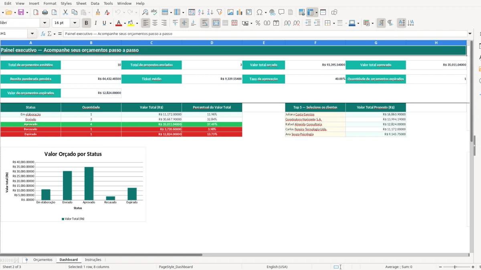Viewport: 481px width, 270px height.
Task: Increase cell indent
Action: click(308, 23)
